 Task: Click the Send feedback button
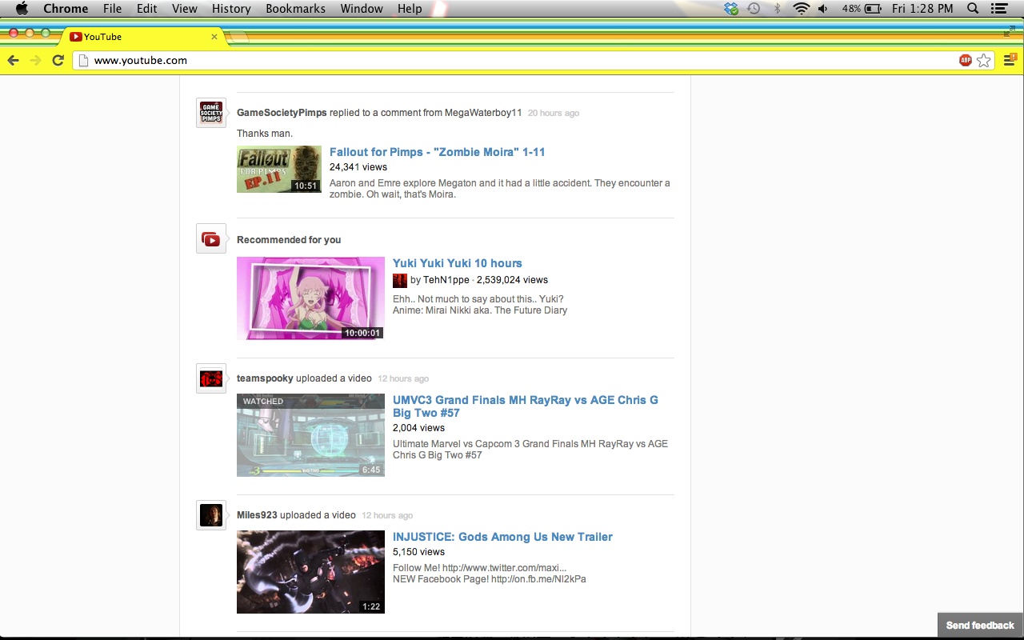tap(980, 625)
